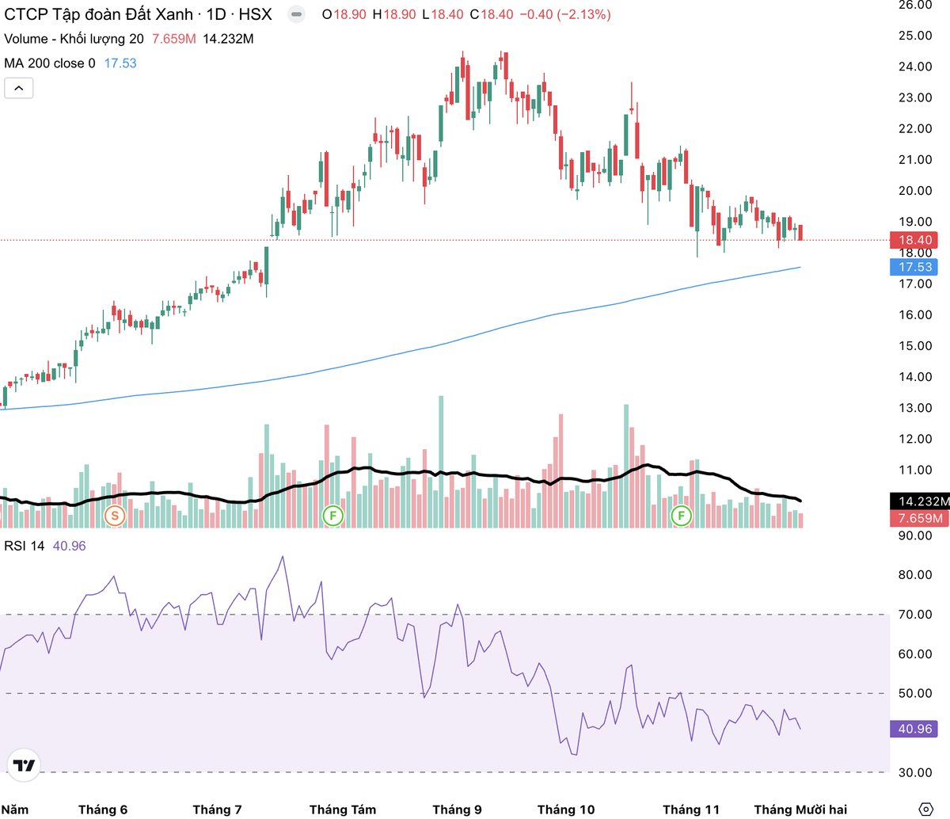Screen dimensions: 950x819
Task: Click the Tháng 6 label on time axis
Action: tap(103, 809)
